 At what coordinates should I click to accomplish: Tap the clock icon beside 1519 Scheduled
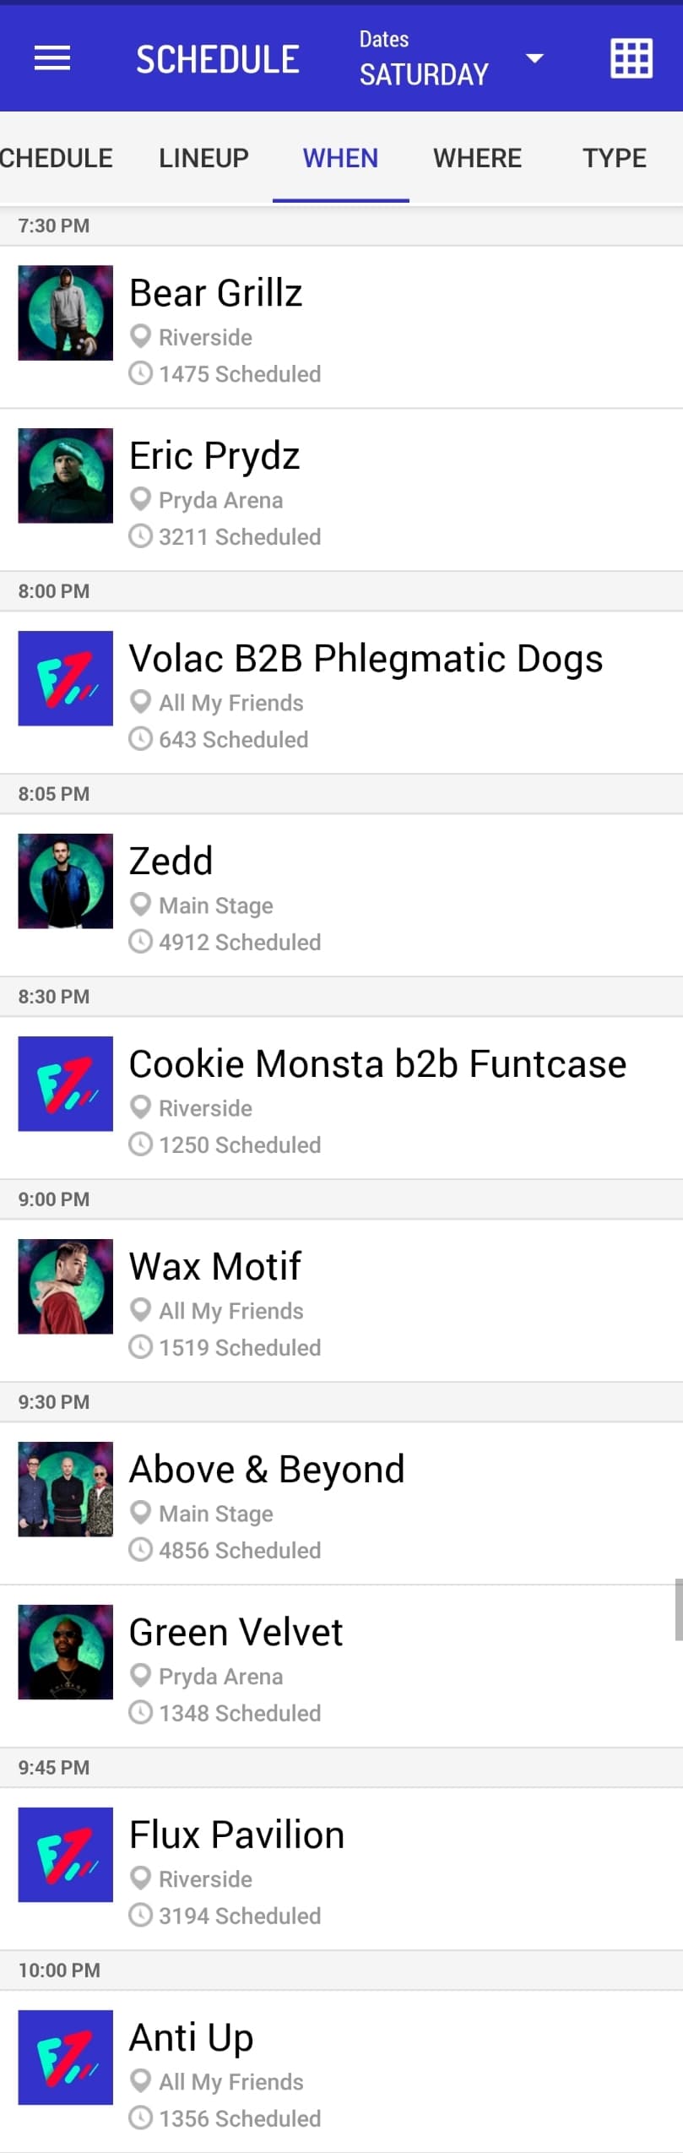tap(140, 1346)
